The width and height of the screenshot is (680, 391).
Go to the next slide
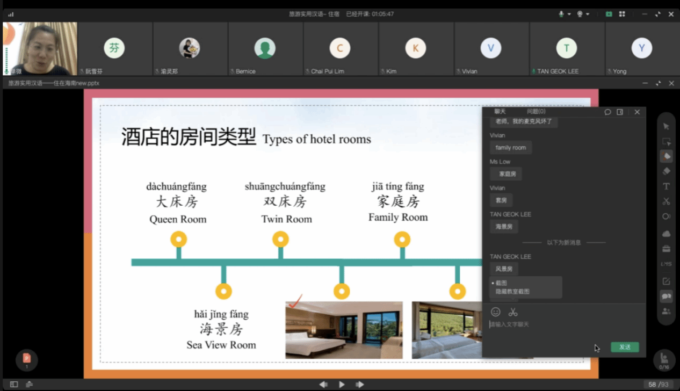click(x=360, y=385)
